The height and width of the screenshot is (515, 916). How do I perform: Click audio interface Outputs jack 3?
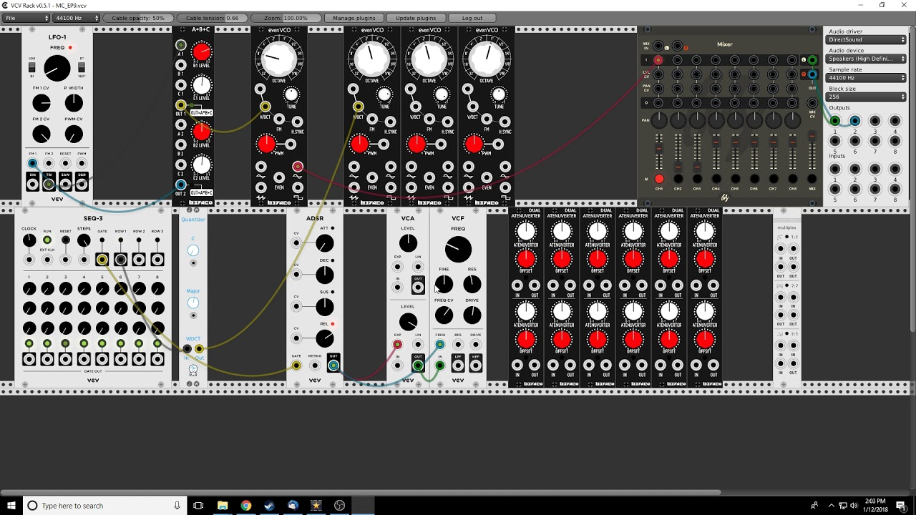click(x=874, y=122)
